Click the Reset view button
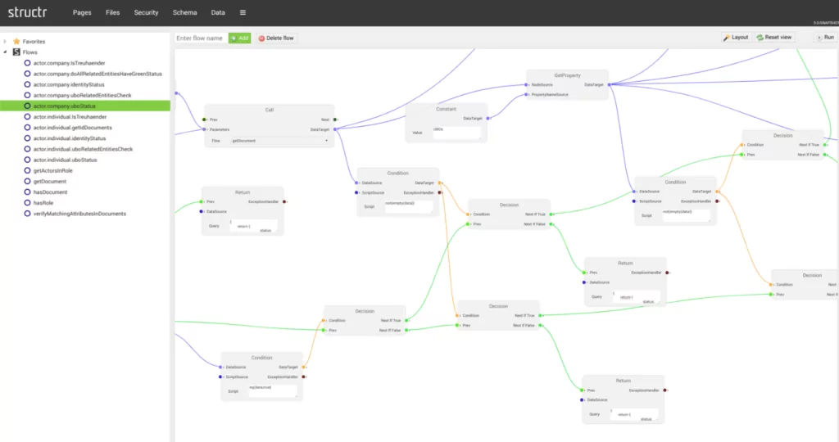This screenshot has width=839, height=442. [774, 38]
